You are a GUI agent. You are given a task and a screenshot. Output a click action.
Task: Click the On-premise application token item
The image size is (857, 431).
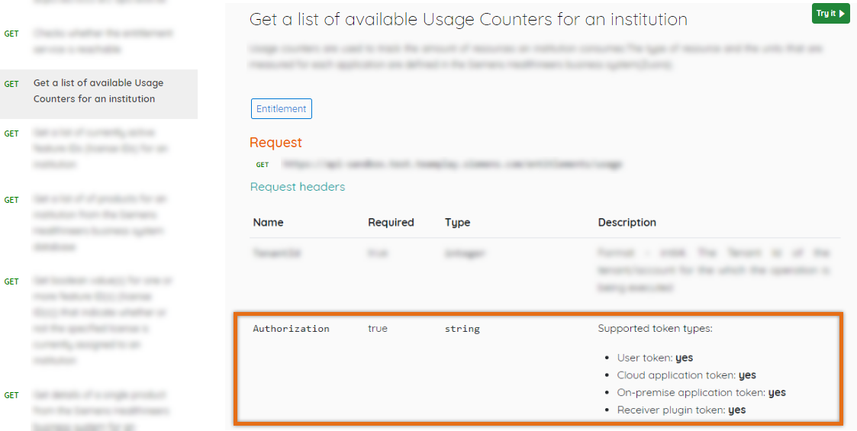700,393
